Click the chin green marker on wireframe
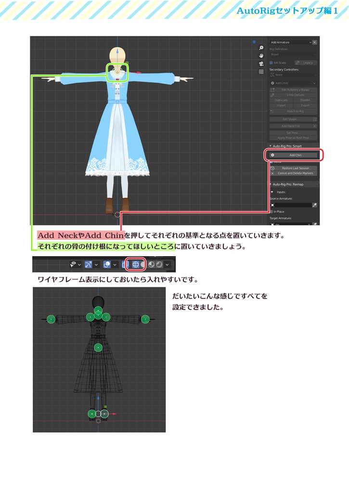This screenshot has width=349, height=493. 98,311
